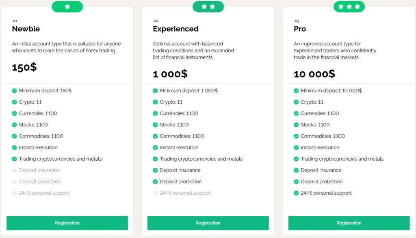The height and width of the screenshot is (238, 416).
Task: Click the three-star badge above Pro
Action: point(349,6)
